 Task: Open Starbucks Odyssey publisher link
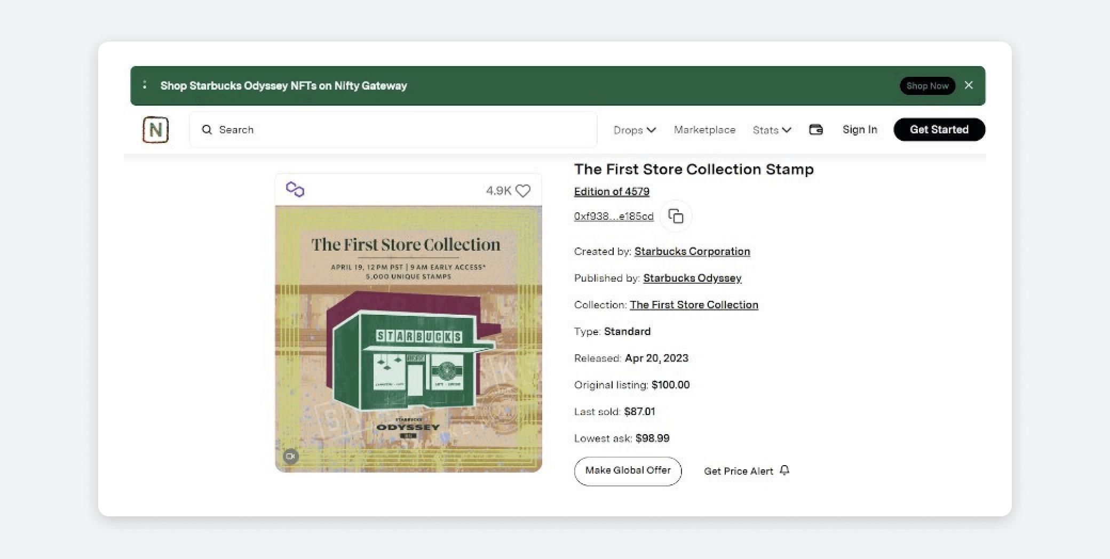pyautogui.click(x=692, y=278)
